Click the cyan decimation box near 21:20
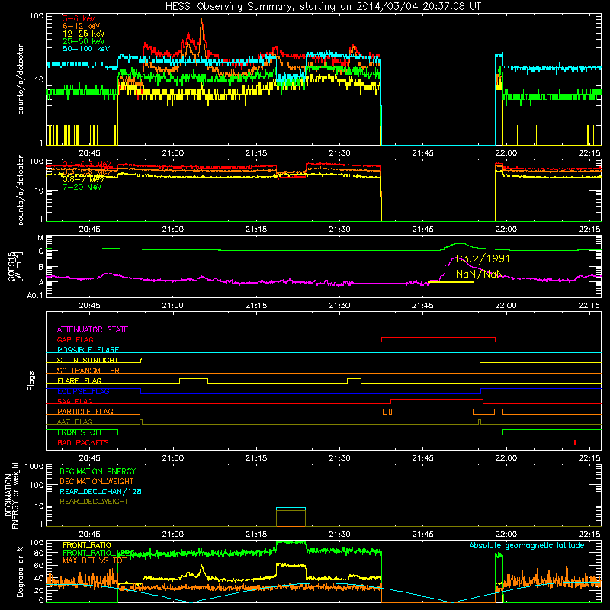This screenshot has height=610, width=610. 291,509
